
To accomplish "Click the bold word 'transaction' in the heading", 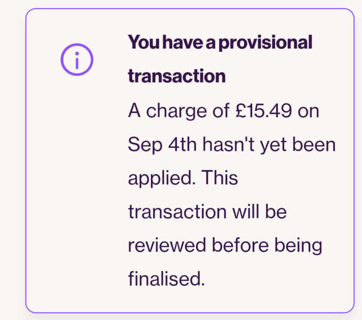I will coord(177,76).
